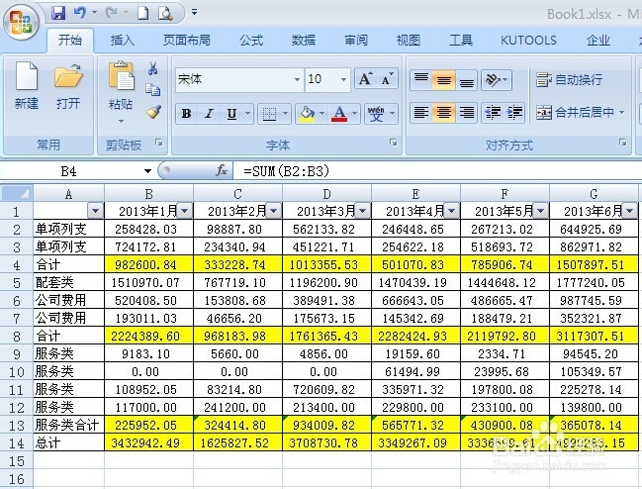Open fill color dropdown arrow
The width and height of the screenshot is (642, 489).
pos(321,114)
